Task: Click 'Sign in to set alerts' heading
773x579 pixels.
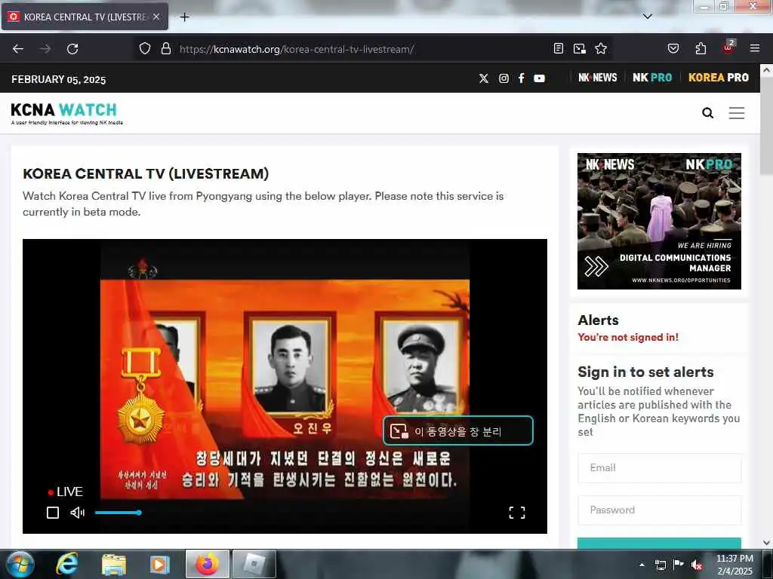Action: 645,372
